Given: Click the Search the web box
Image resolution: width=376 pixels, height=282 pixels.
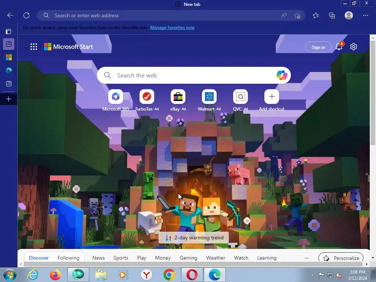Looking at the screenshot, I should pyautogui.click(x=194, y=76).
